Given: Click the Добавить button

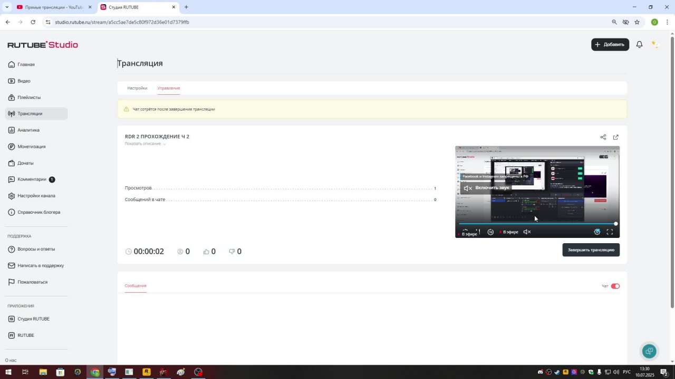Looking at the screenshot, I should click(x=610, y=45).
